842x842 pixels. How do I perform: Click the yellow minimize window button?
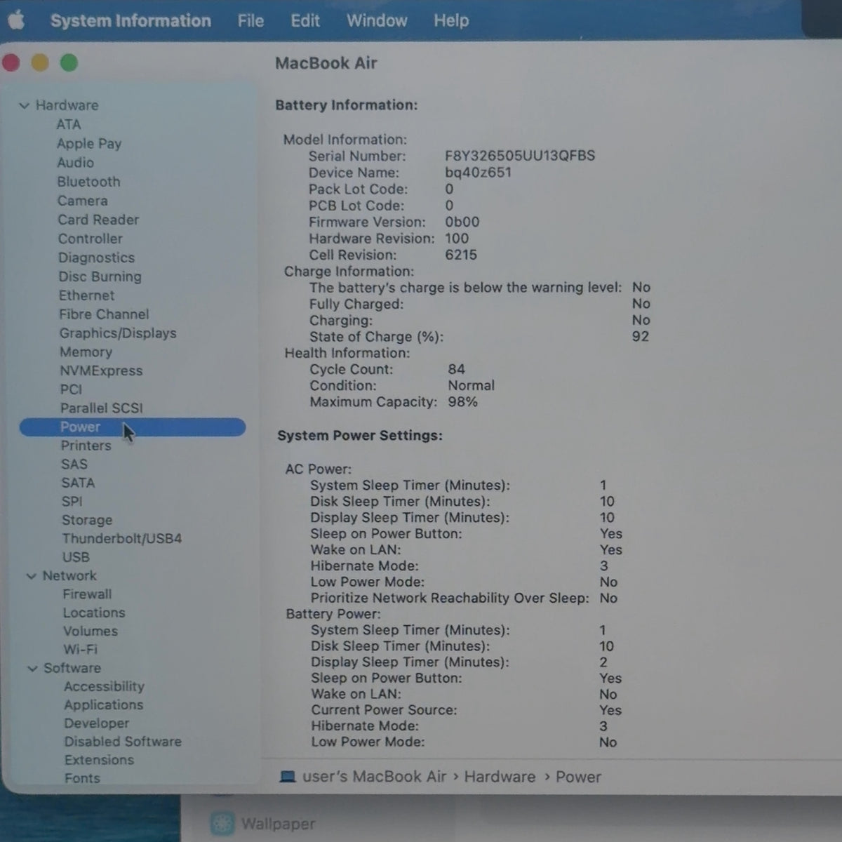40,63
